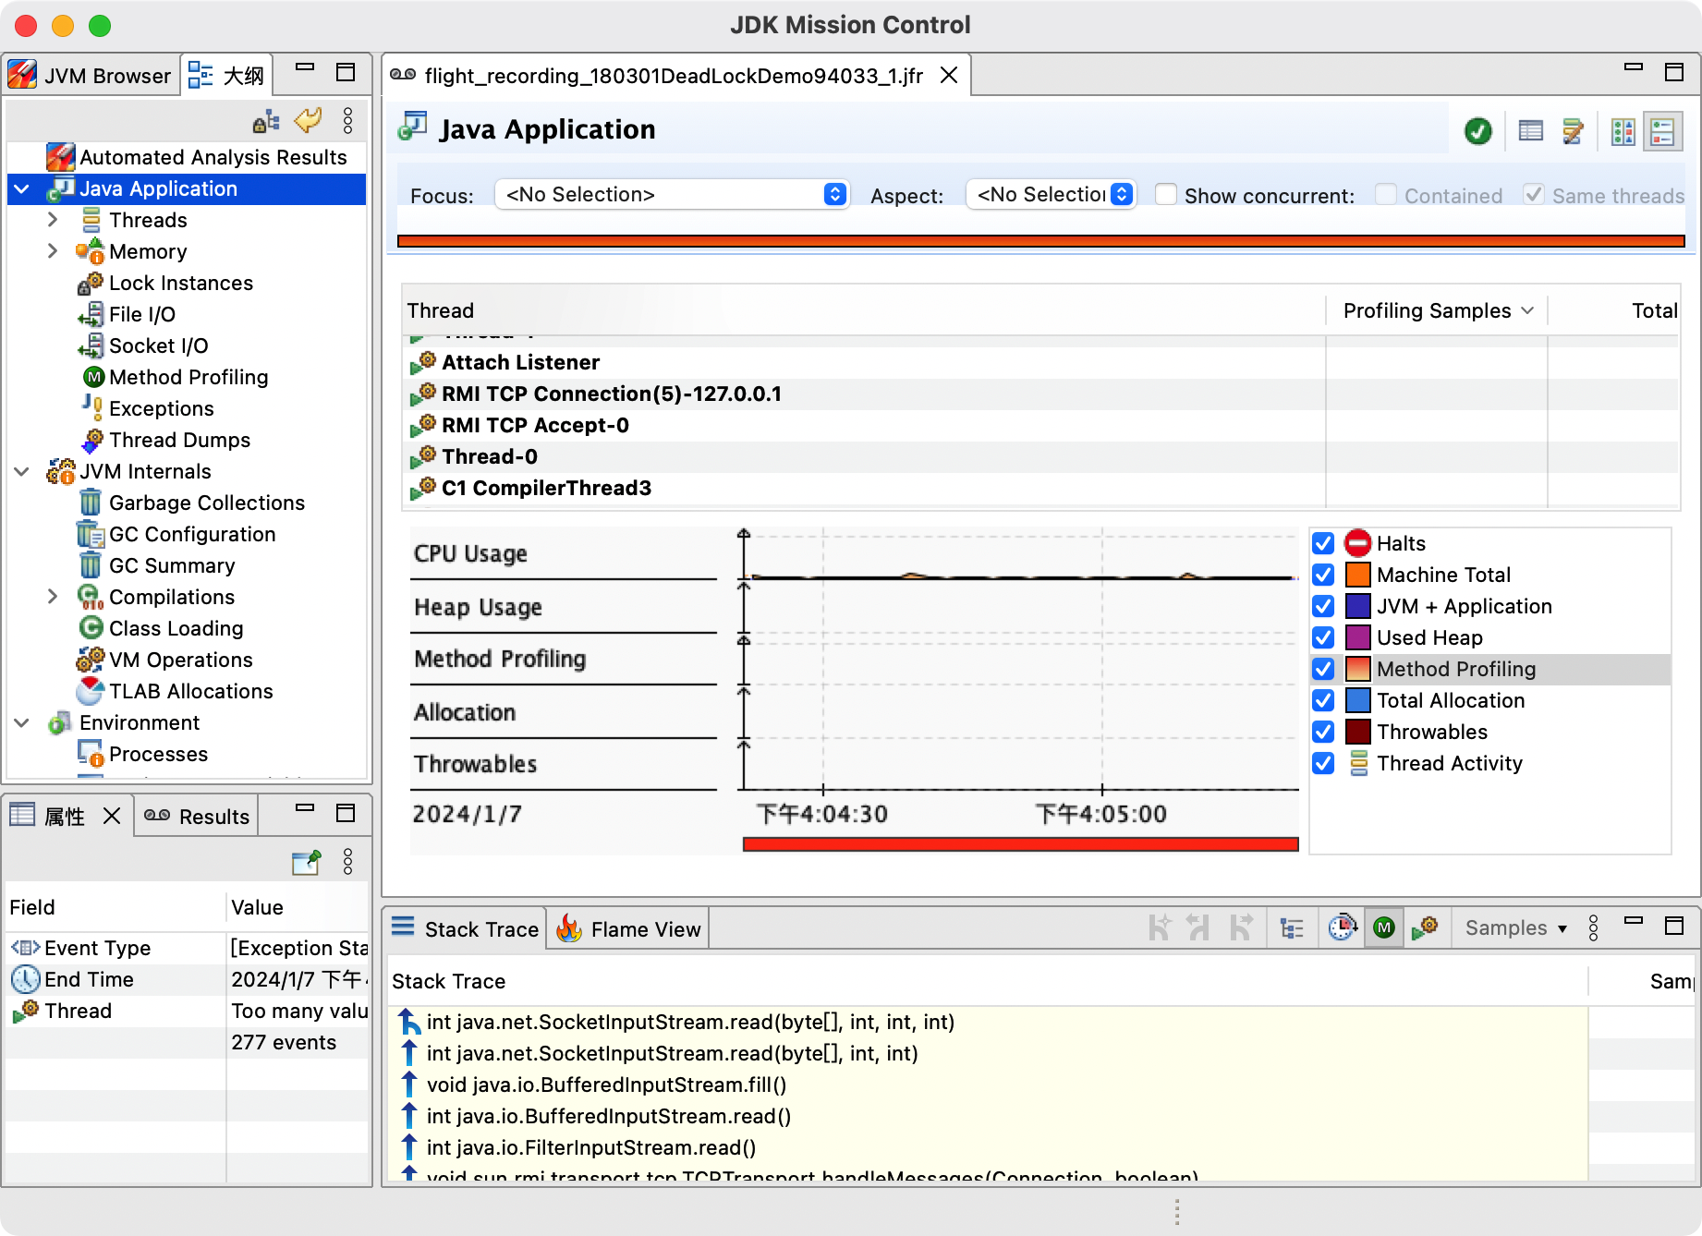
Task: Click the Throwables dark red color swatch
Action: point(1357,732)
